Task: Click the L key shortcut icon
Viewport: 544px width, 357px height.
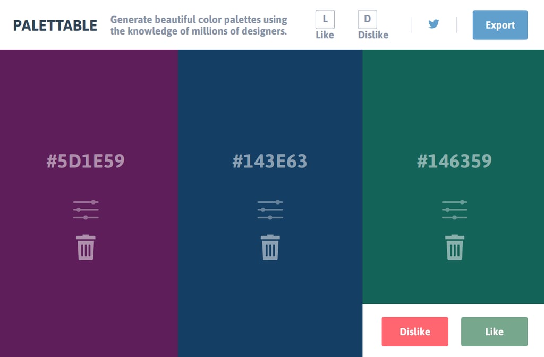Action: [325, 19]
